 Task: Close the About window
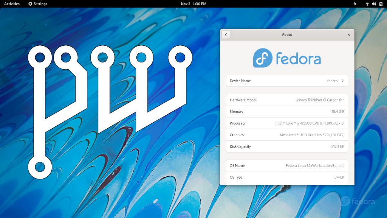(349, 34)
